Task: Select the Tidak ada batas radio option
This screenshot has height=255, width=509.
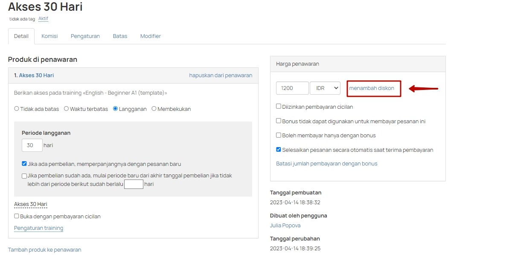Action: pos(17,109)
